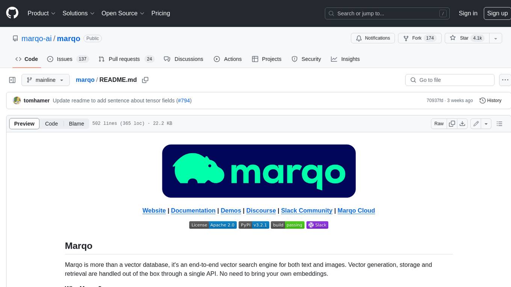
Task: Open the Slack Community link
Action: (307, 210)
